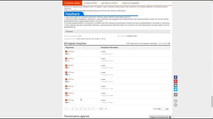Click buyer level badge next to E***y S.
Viewport: 213px width, 119px height.
point(66,86)
